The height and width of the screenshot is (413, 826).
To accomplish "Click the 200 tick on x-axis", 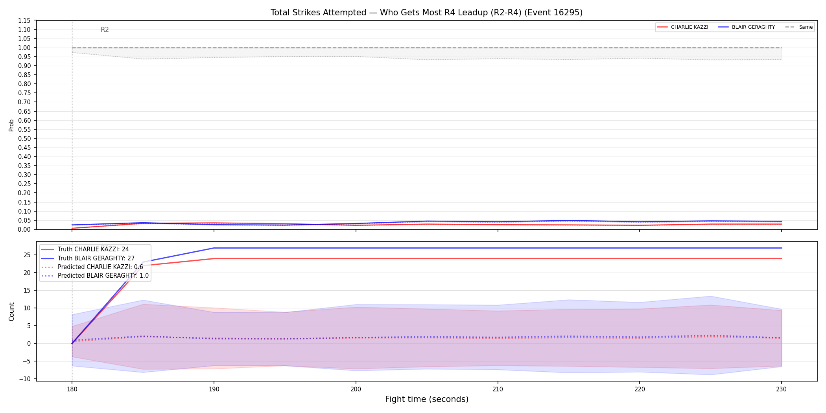I will pyautogui.click(x=356, y=389).
